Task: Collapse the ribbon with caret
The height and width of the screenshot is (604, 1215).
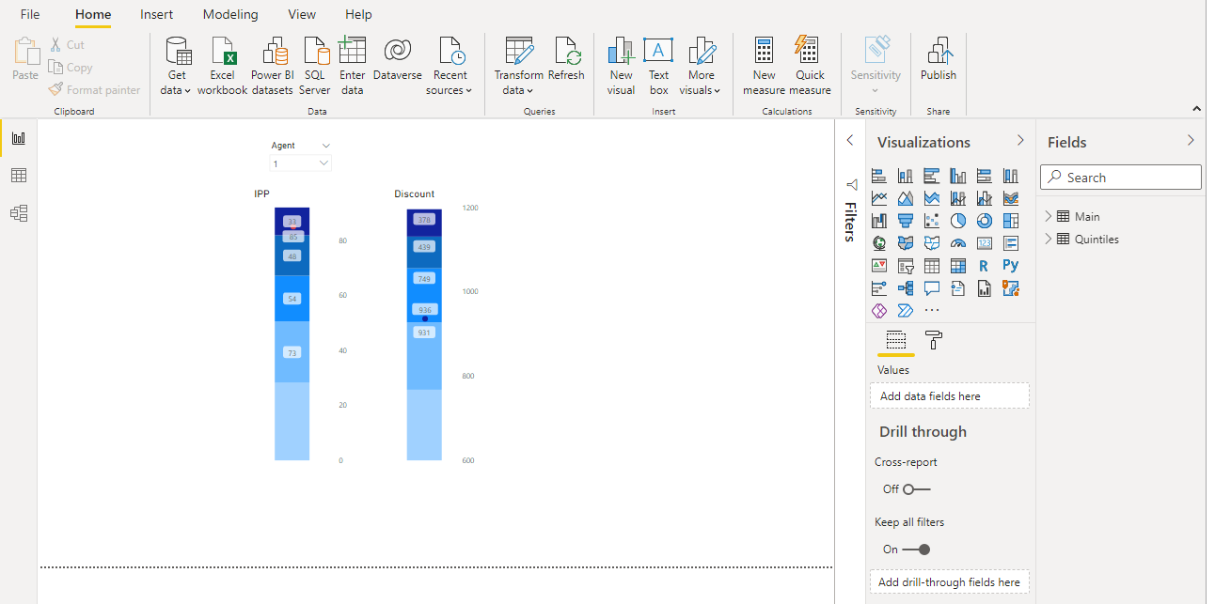Action: tap(1197, 109)
